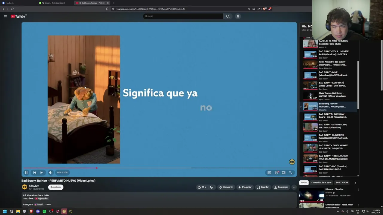The height and width of the screenshot is (215, 383).
Task: Play BAD BUNNY - A TU MERCED item
Action: (x=329, y=128)
